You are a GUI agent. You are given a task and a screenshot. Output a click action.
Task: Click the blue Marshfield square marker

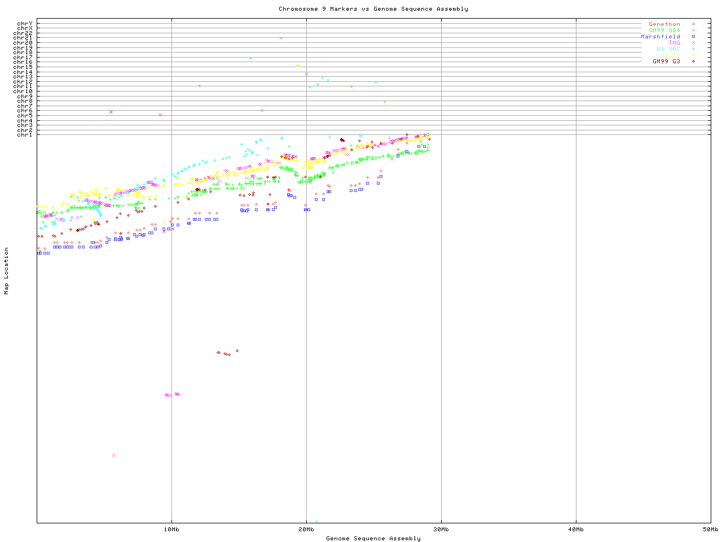point(693,37)
